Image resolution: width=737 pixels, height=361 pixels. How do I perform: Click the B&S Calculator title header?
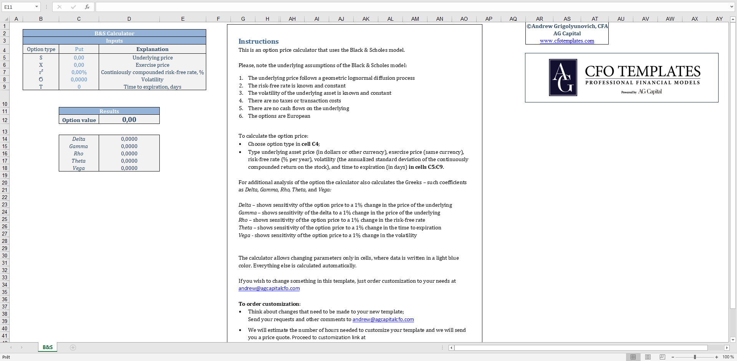tap(114, 33)
